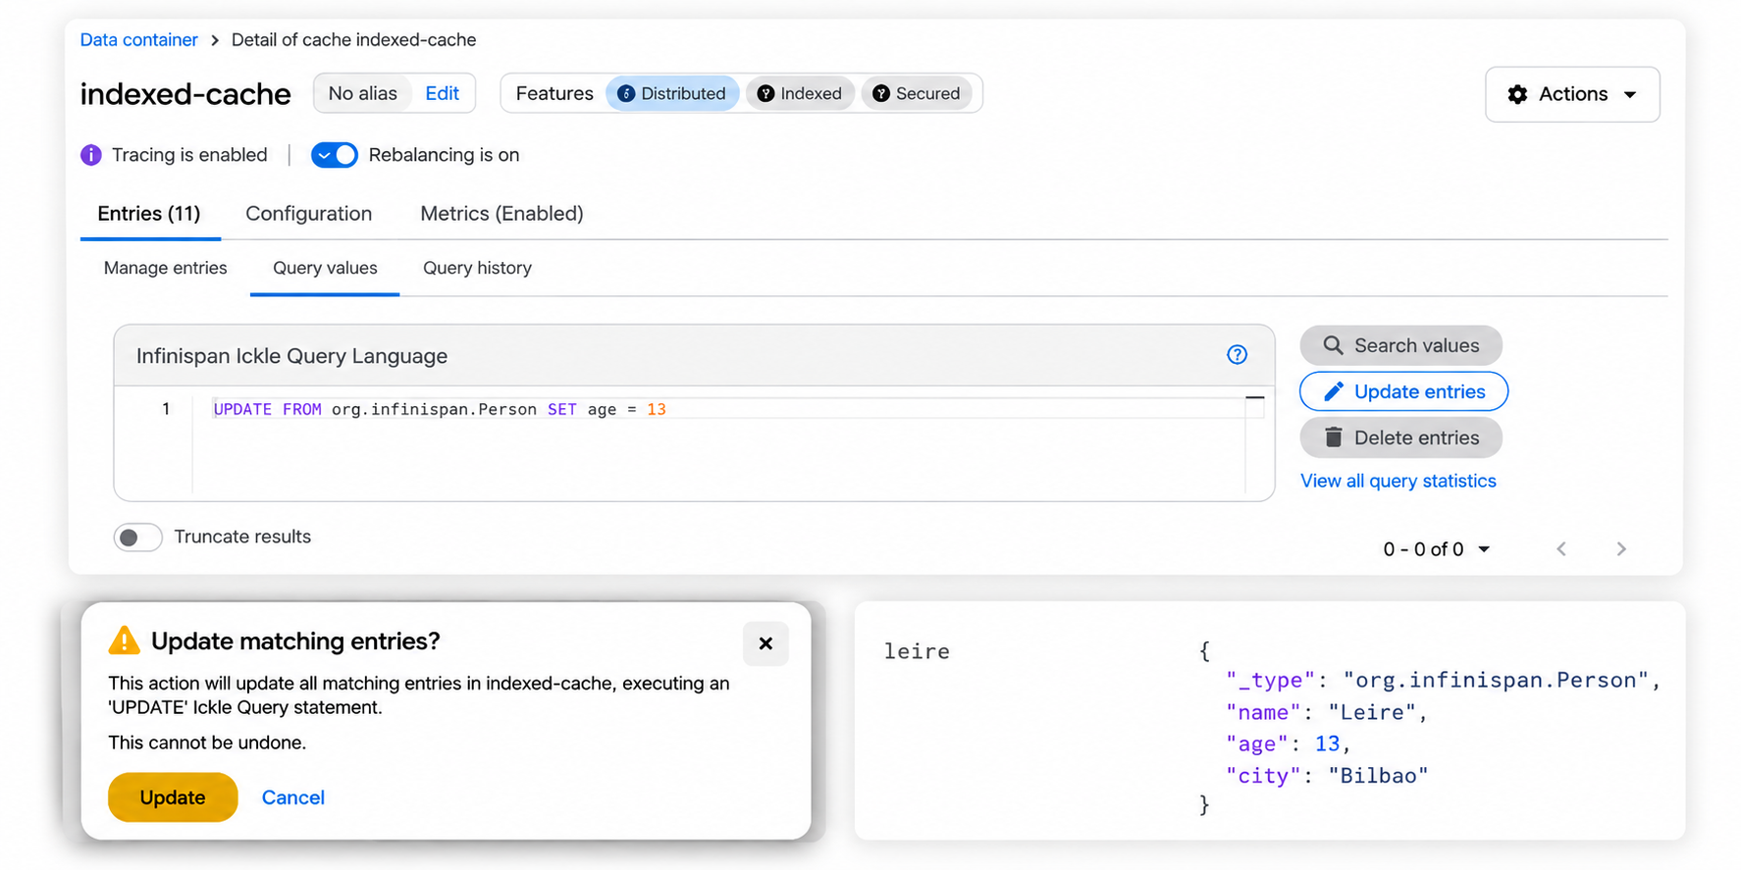Click the "name": "Leire" line
The image size is (1741, 870).
coord(1327,712)
